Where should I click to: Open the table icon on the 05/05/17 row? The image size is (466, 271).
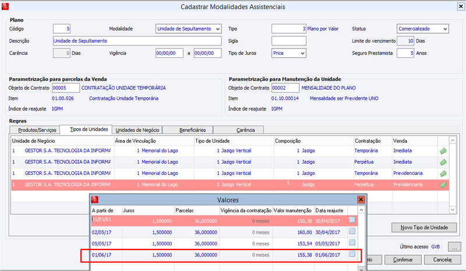(x=352, y=242)
